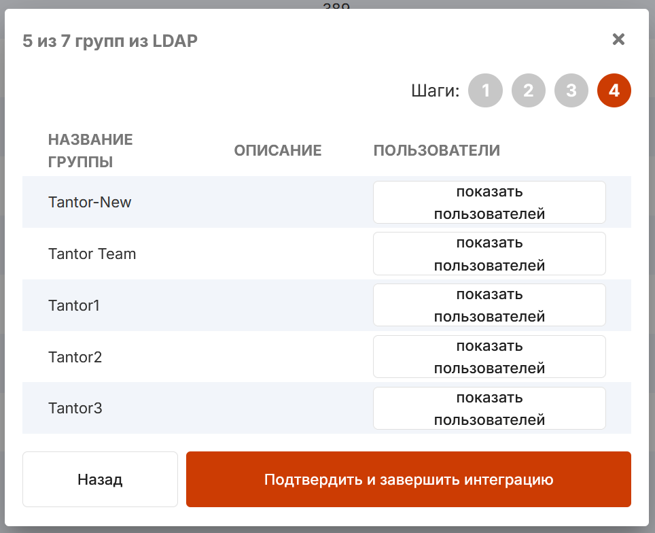Go to step 2 circle

529,90
